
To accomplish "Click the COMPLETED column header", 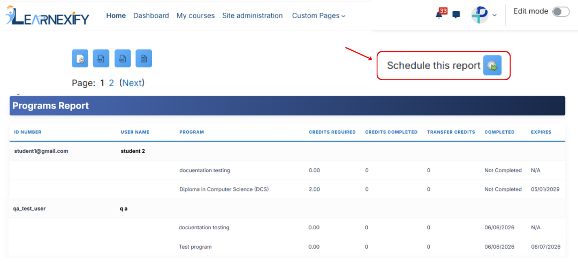I will pos(499,132).
